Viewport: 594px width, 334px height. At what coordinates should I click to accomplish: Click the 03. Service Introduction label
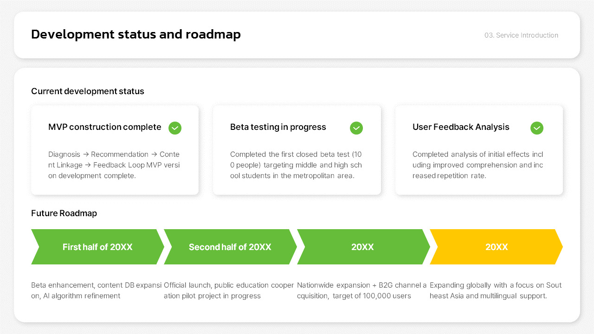pyautogui.click(x=521, y=35)
